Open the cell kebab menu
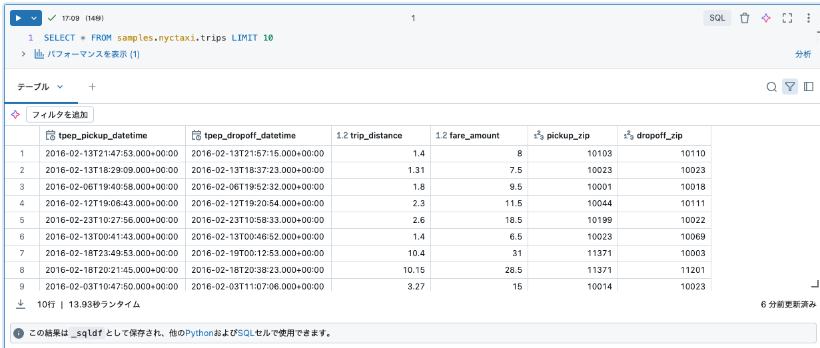The width and height of the screenshot is (820, 348). pos(808,18)
